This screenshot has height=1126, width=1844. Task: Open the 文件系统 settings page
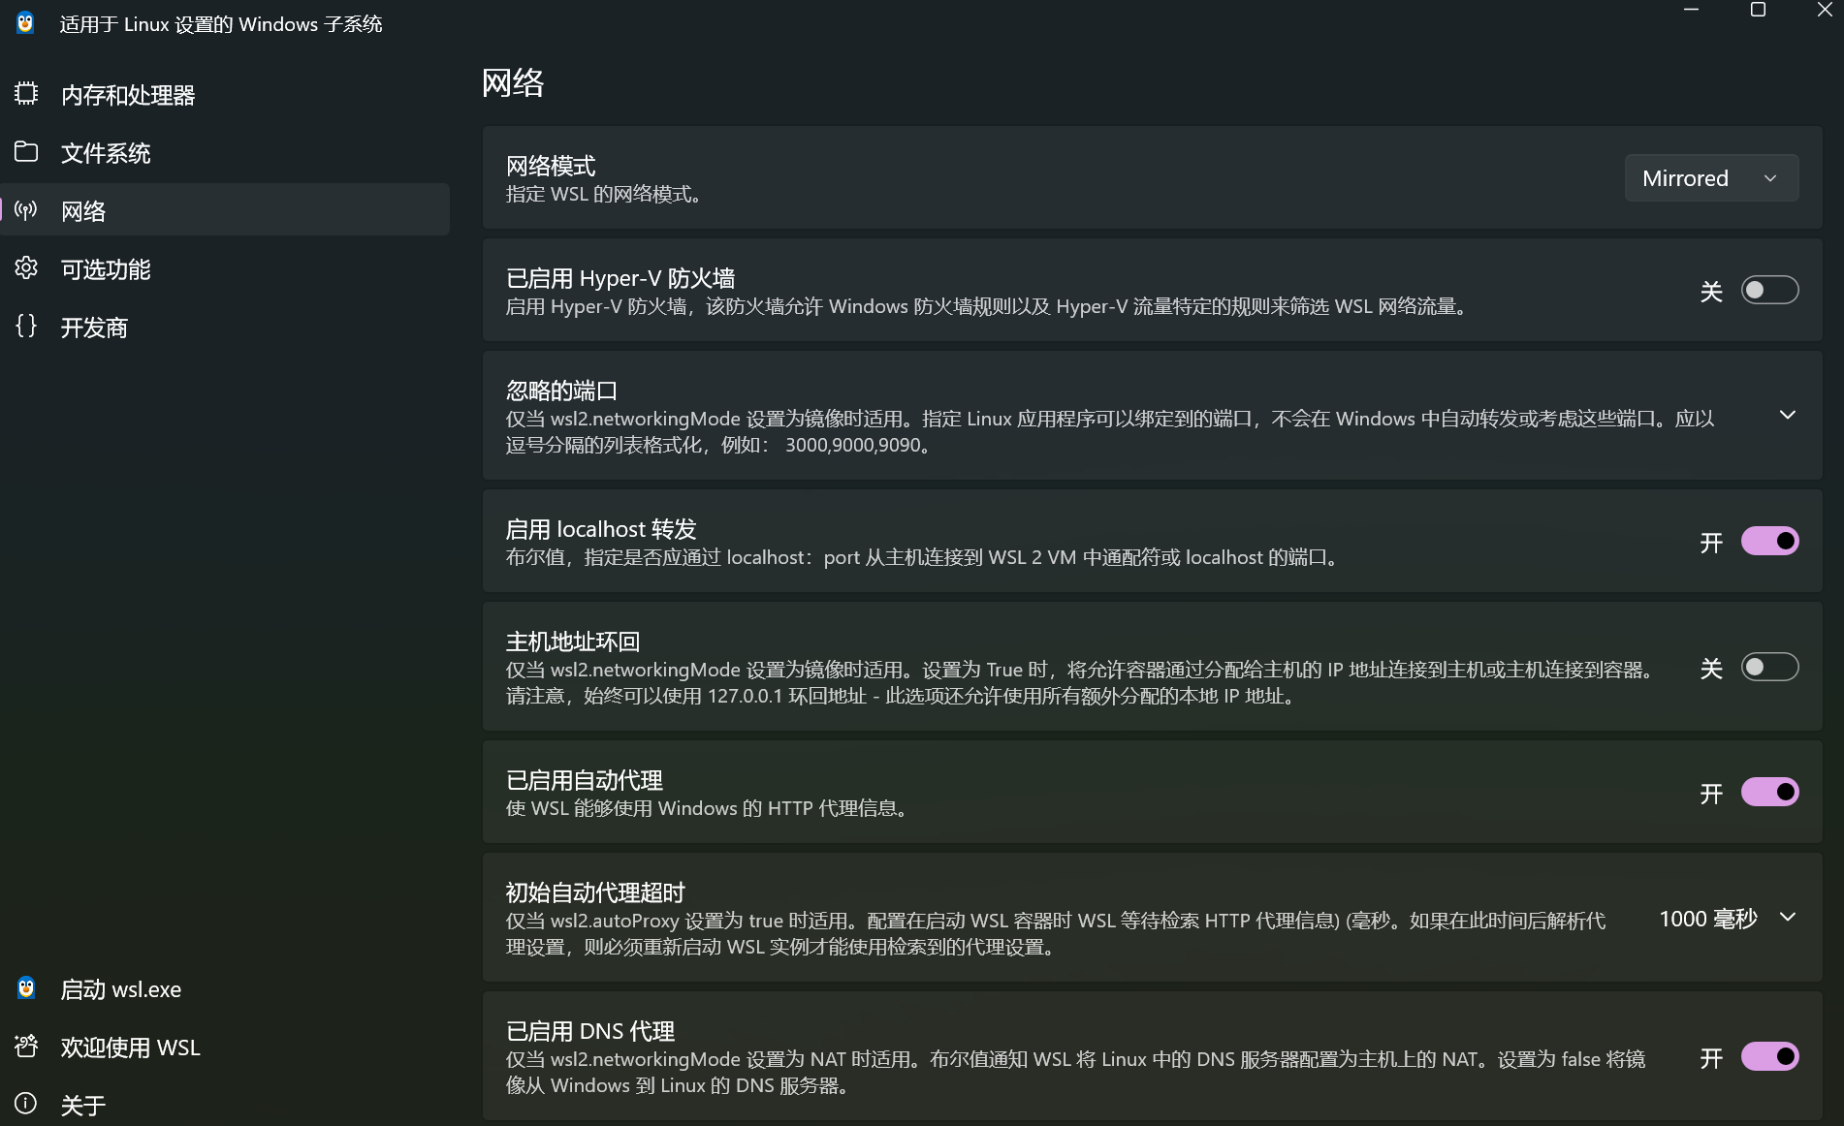(225, 153)
